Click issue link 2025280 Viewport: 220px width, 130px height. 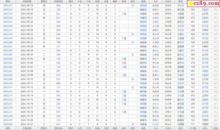point(8,124)
